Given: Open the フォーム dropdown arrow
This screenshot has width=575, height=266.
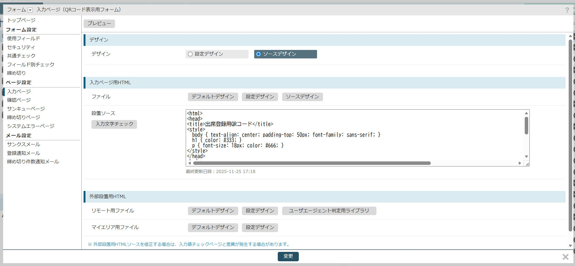Looking at the screenshot, I should click(30, 10).
